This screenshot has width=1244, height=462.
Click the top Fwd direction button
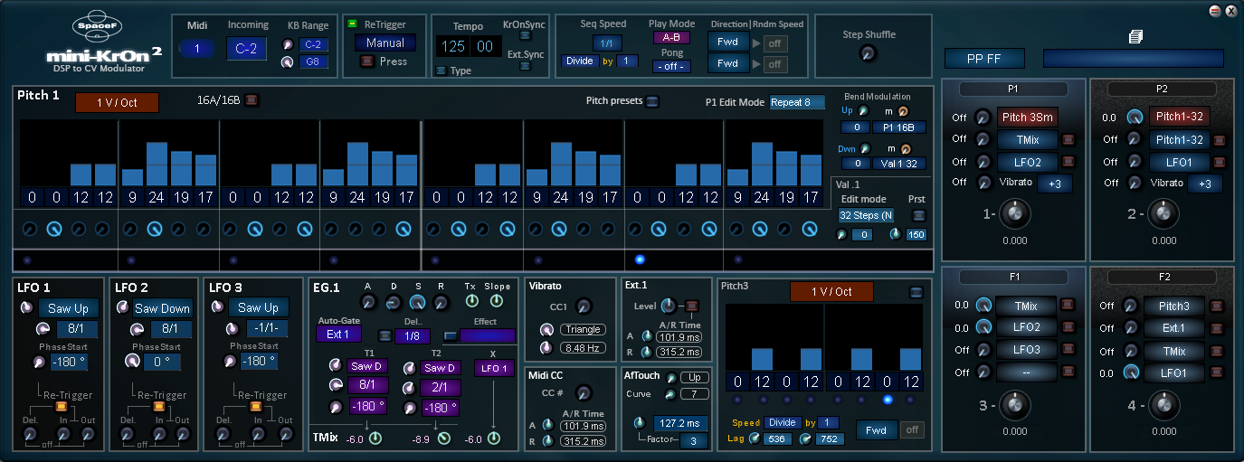point(727,42)
